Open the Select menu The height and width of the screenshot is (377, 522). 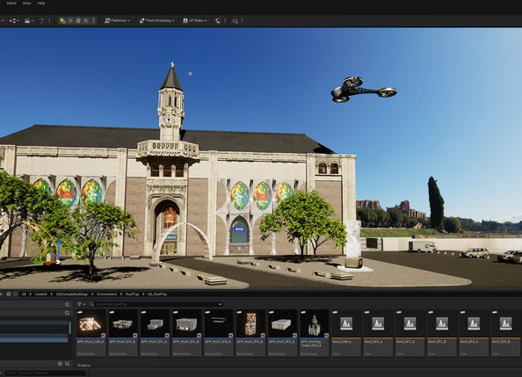(x=11, y=4)
